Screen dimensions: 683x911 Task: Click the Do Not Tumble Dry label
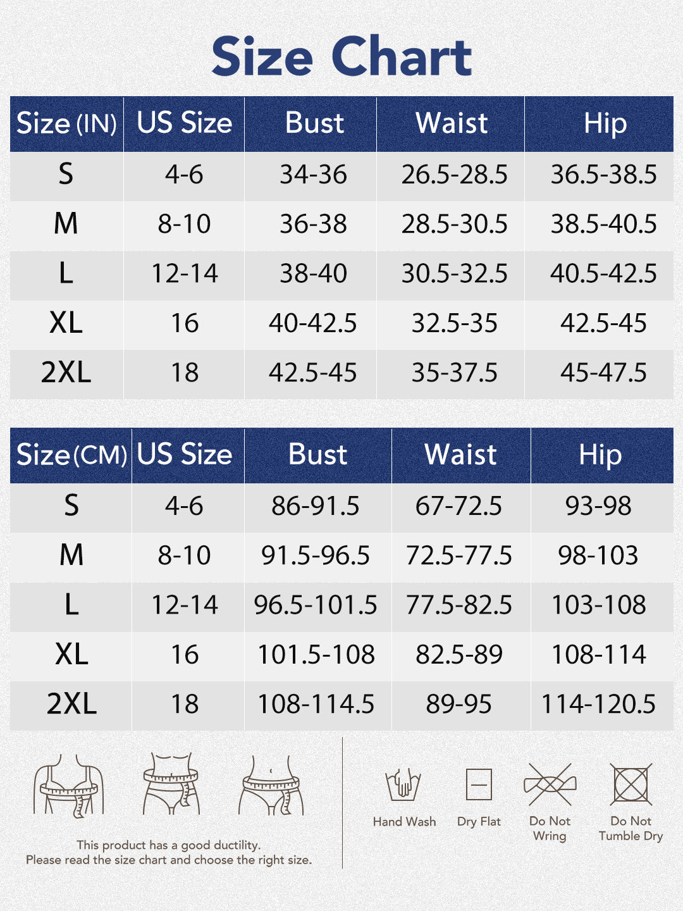[x=631, y=829]
